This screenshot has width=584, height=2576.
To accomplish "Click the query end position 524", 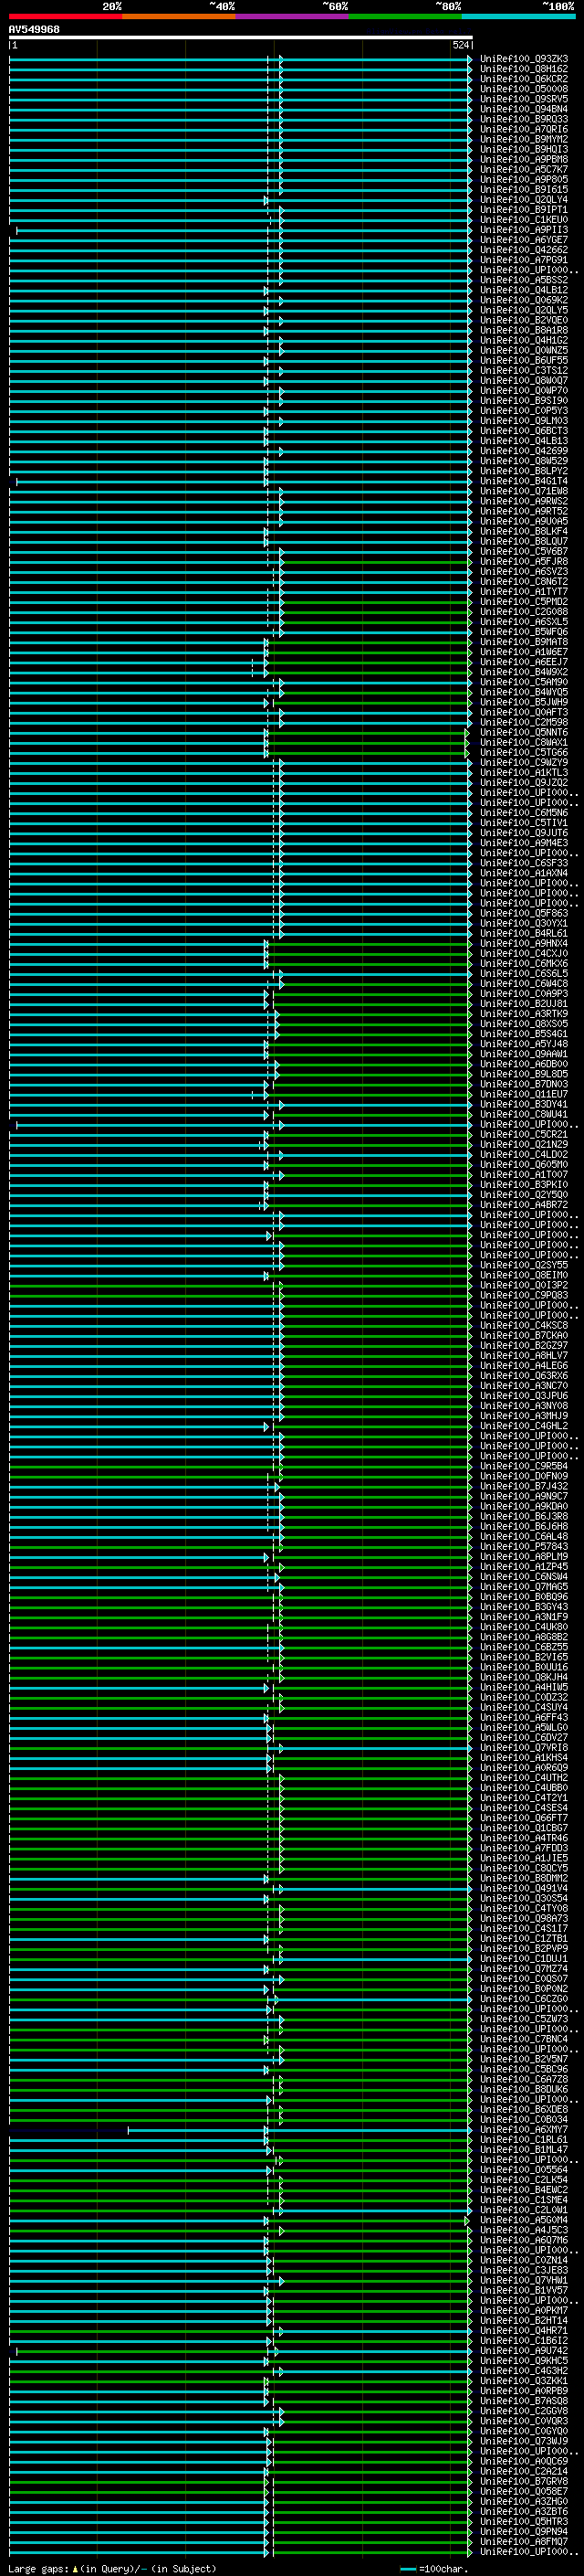I will click(461, 45).
